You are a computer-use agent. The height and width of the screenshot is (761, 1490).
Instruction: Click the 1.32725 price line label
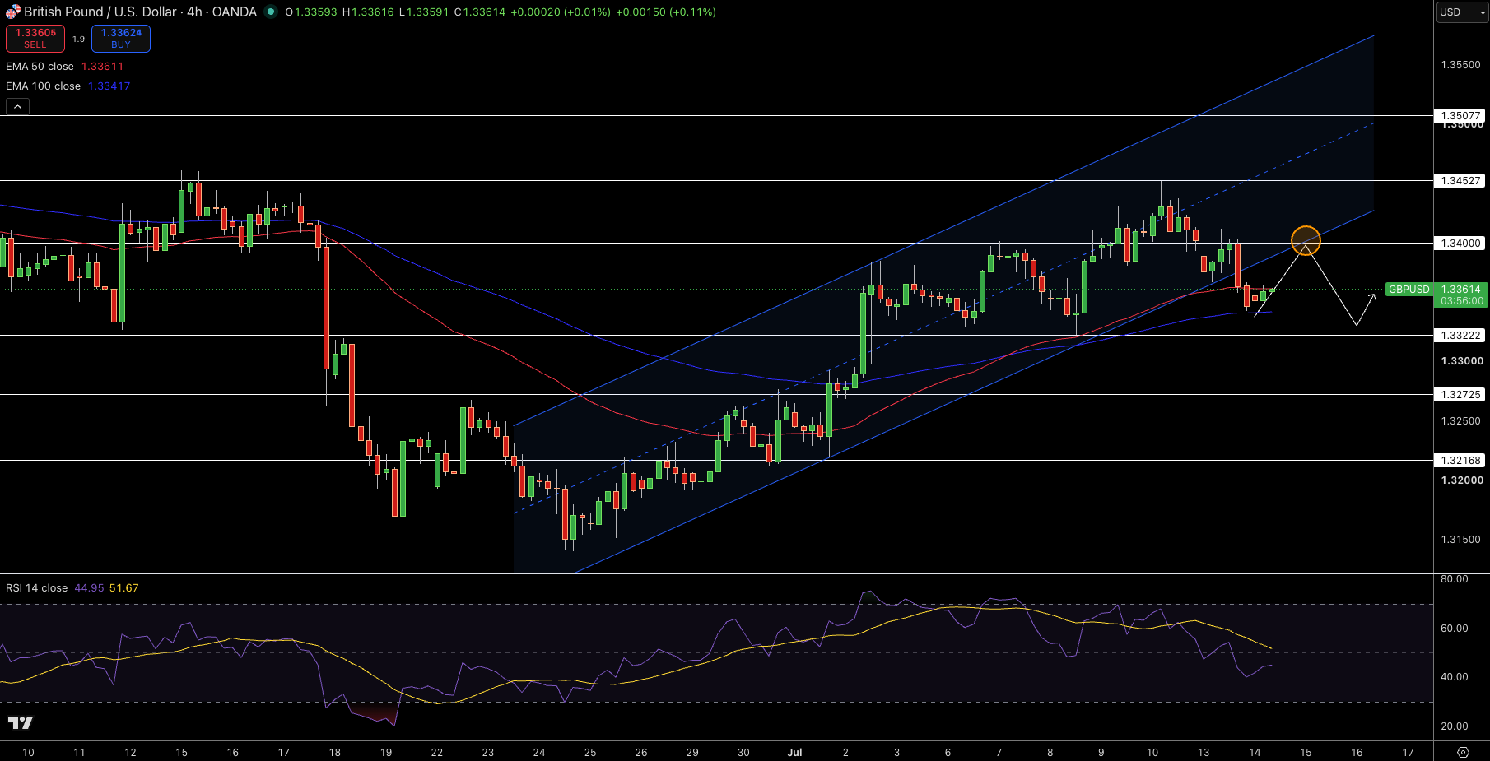point(1460,394)
